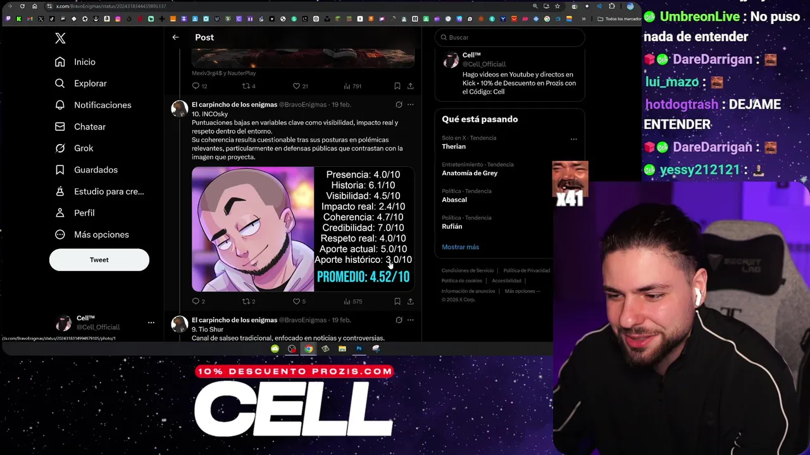
Task: Open Información de anuncios link
Action: click(468, 291)
